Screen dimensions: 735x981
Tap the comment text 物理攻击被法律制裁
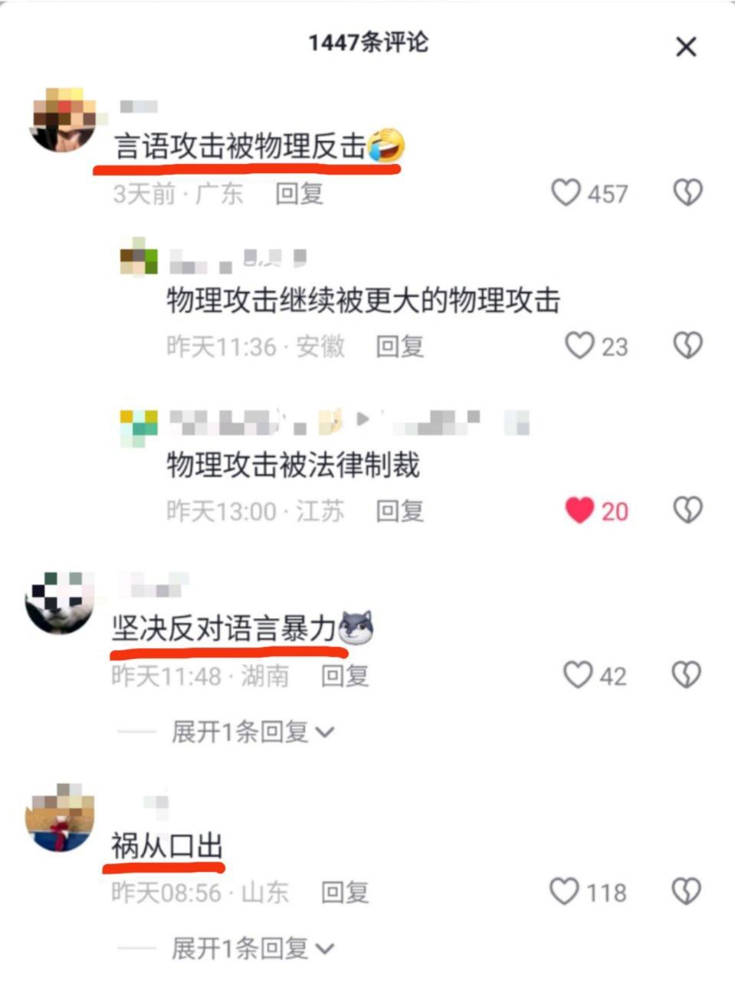294,465
